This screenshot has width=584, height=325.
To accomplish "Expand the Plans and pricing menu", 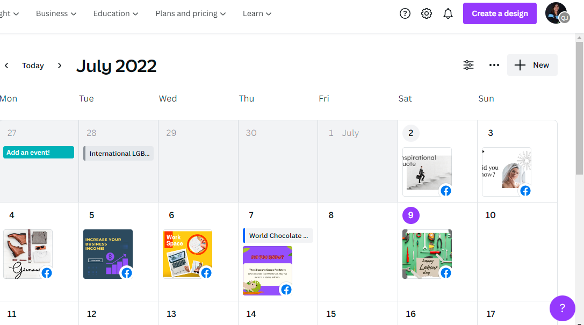I will point(190,13).
